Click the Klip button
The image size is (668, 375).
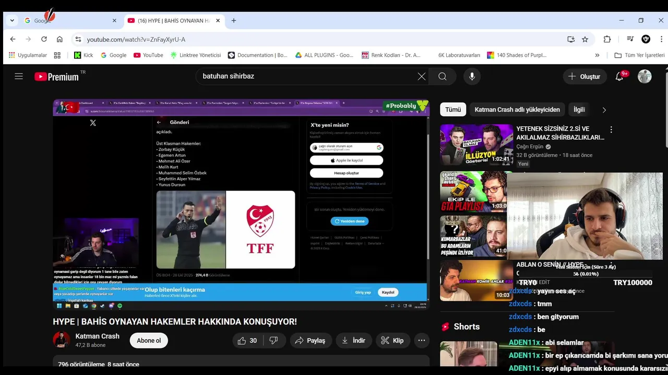[392, 341]
